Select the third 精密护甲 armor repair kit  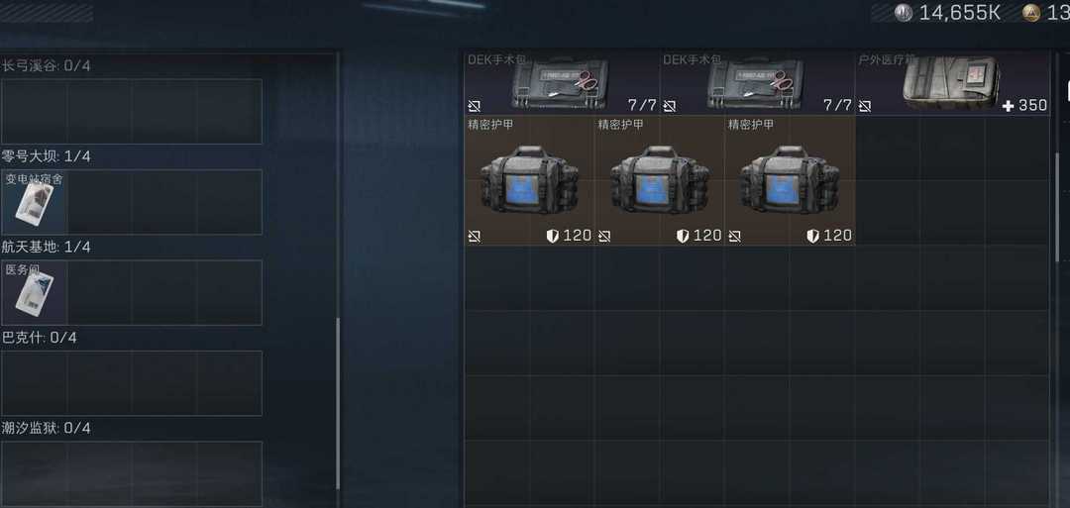790,180
